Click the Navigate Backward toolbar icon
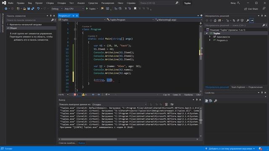269x151 pixels. tap(6, 8)
